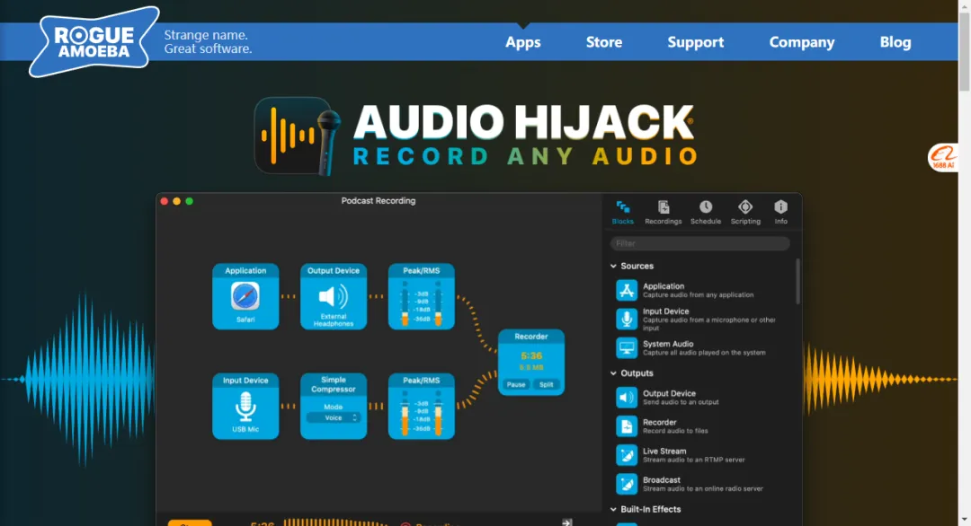Click the Input Device block title on the canvas

click(245, 381)
